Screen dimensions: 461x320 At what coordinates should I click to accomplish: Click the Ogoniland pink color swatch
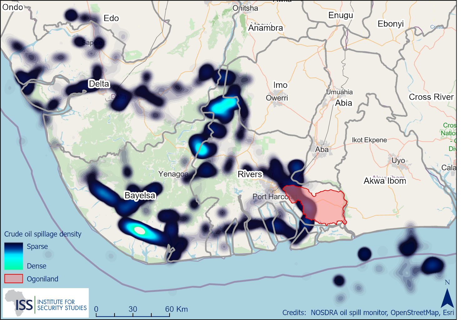[14, 279]
